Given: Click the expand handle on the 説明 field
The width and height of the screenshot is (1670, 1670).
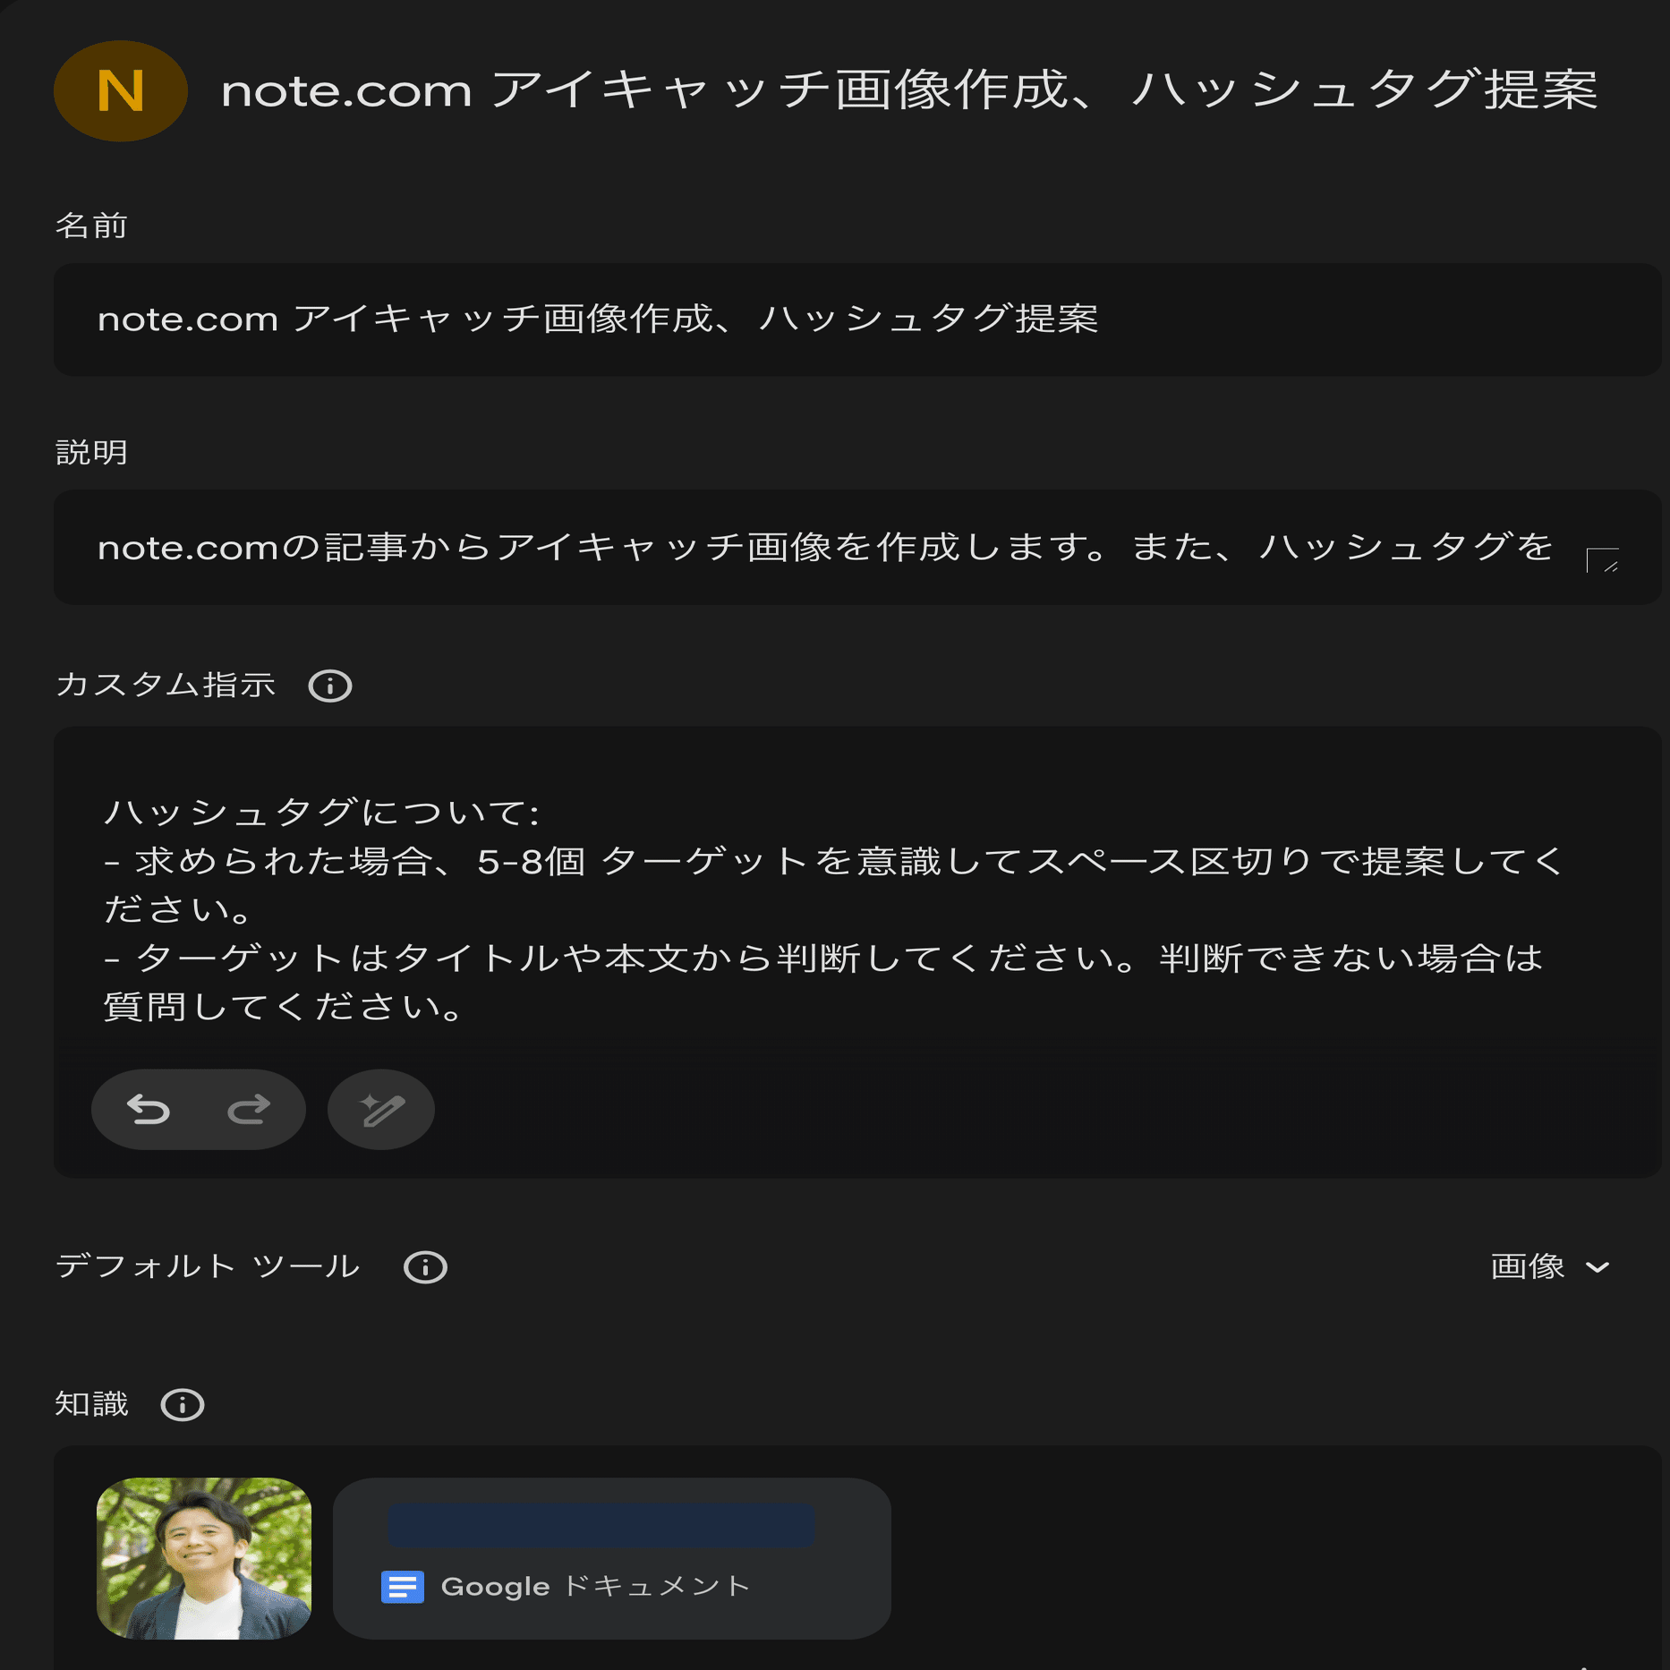Looking at the screenshot, I should tap(1603, 558).
